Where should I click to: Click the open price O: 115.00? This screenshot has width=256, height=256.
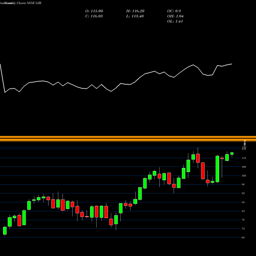click(94, 11)
